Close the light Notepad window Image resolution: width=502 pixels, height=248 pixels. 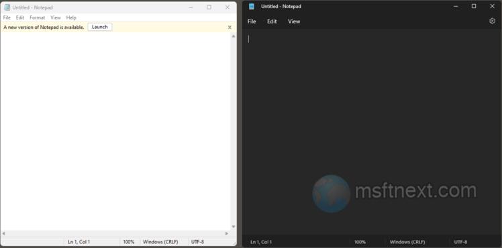pos(228,7)
